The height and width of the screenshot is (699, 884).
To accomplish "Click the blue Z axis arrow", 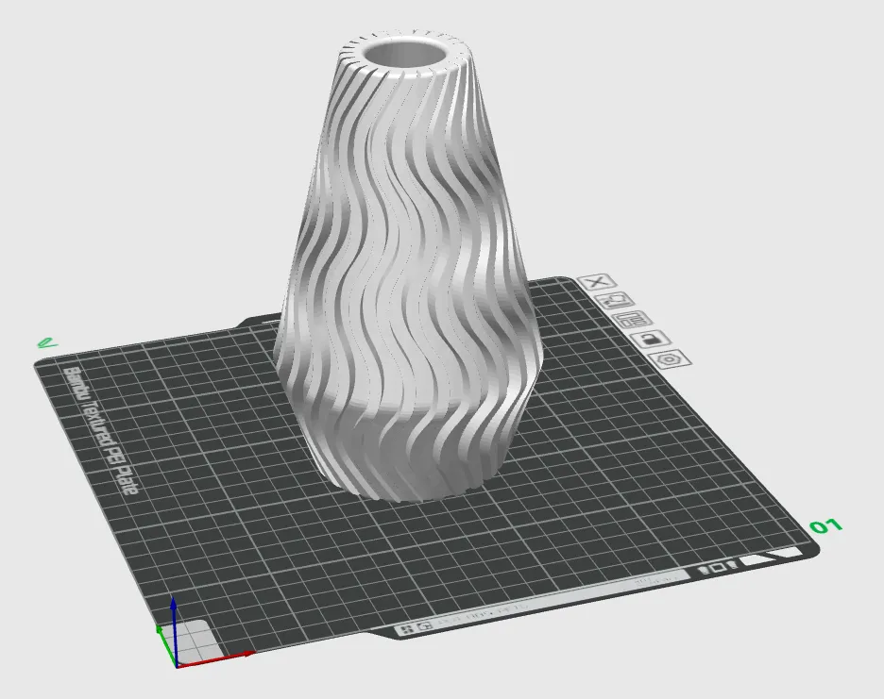I will click(x=174, y=631).
